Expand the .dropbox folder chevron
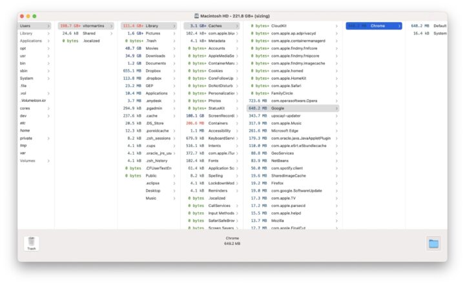Image resolution: width=465 pixels, height=285 pixels. (x=174, y=79)
